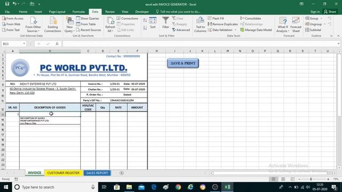Open Windows Start menu
342x192 pixels.
click(6, 187)
